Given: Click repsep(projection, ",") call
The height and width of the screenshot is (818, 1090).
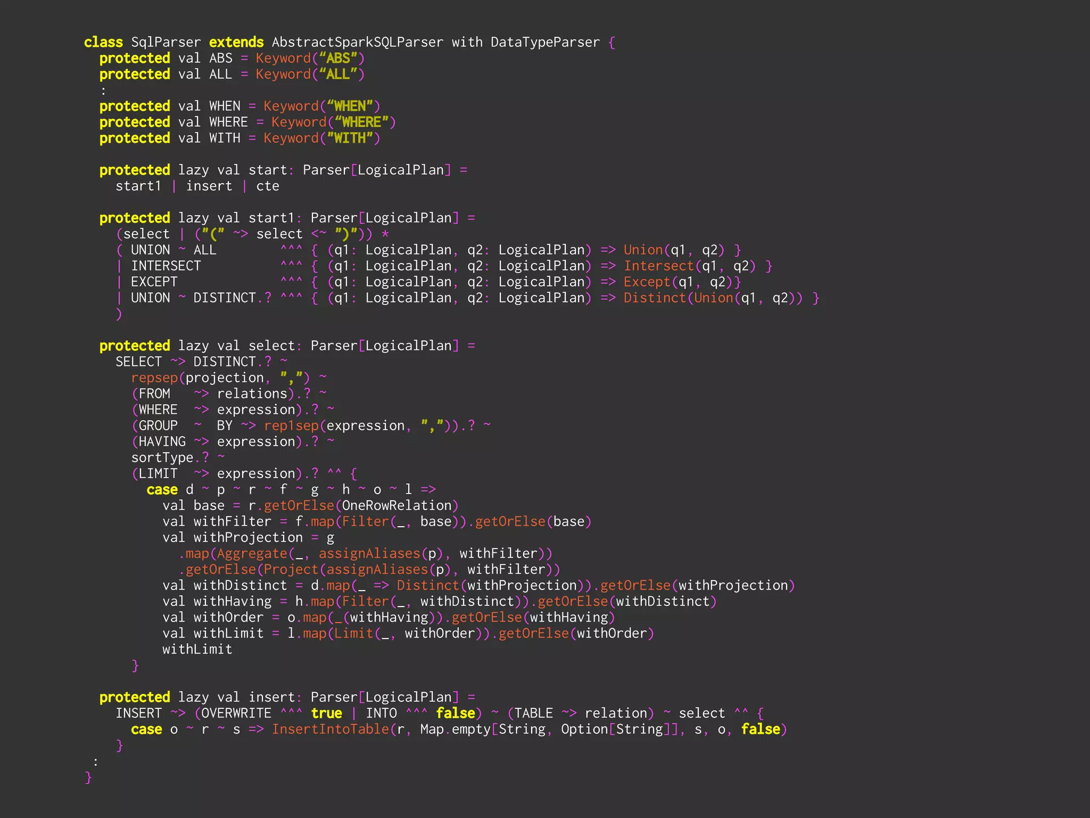Looking at the screenshot, I should pos(221,378).
